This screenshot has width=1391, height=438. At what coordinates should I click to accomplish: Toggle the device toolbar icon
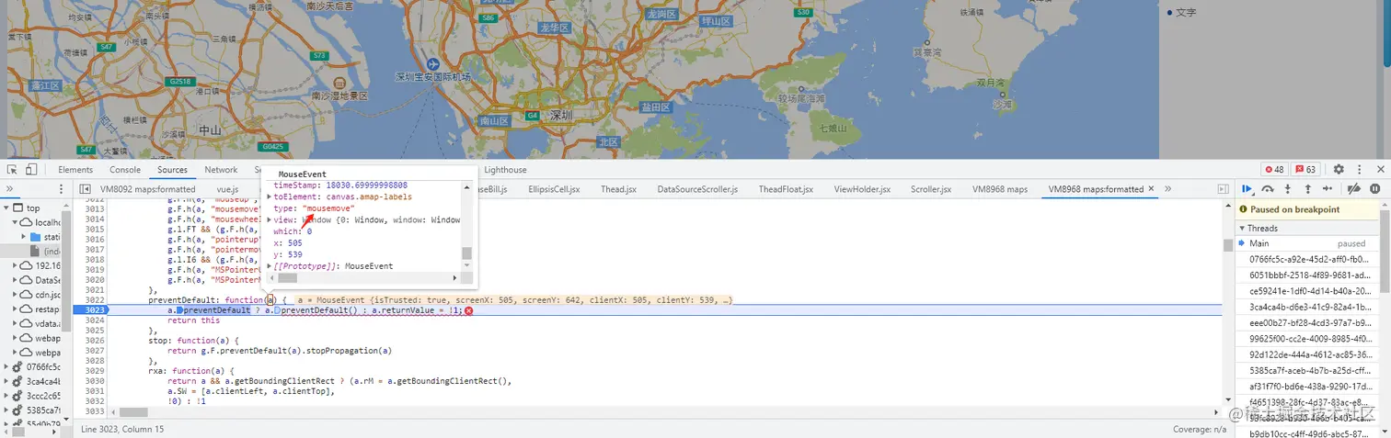tap(31, 170)
